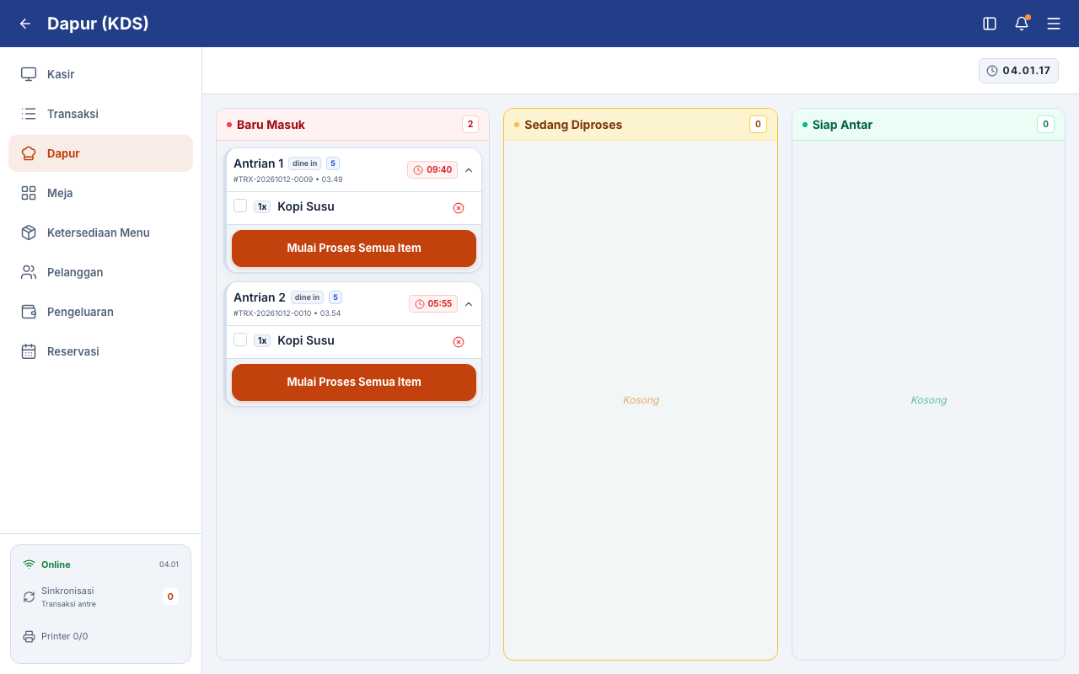Viewport: 1079px width, 674px height.
Task: Click the Printer 0/0 label
Action: tap(65, 636)
